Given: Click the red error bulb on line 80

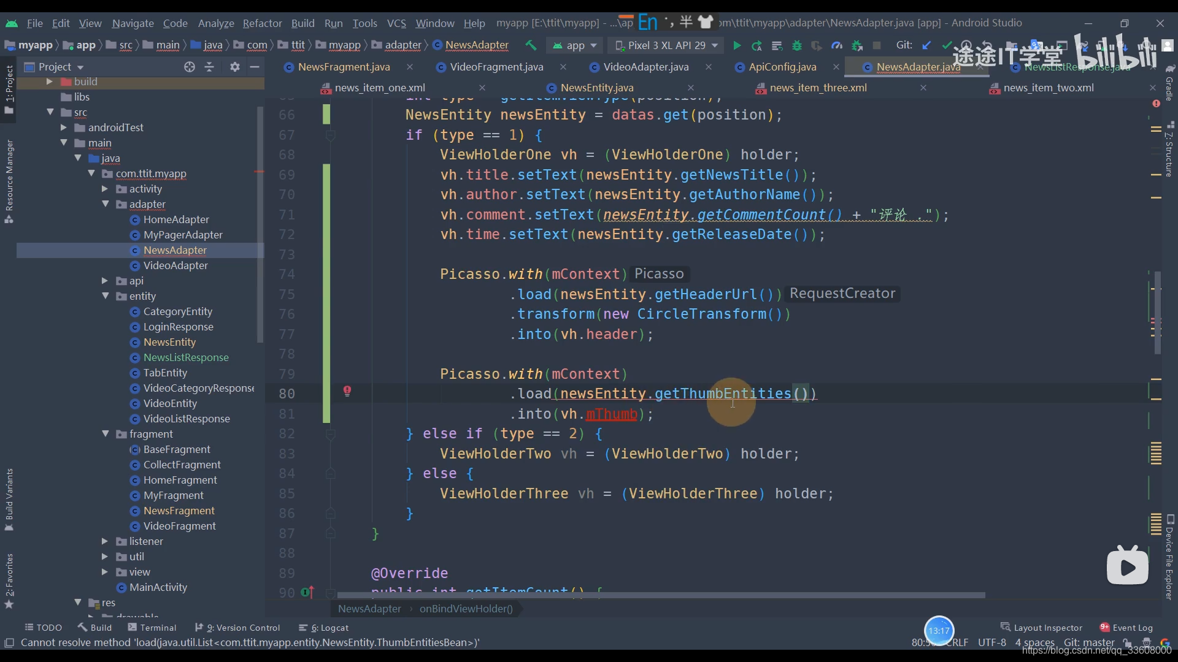Looking at the screenshot, I should tap(347, 391).
